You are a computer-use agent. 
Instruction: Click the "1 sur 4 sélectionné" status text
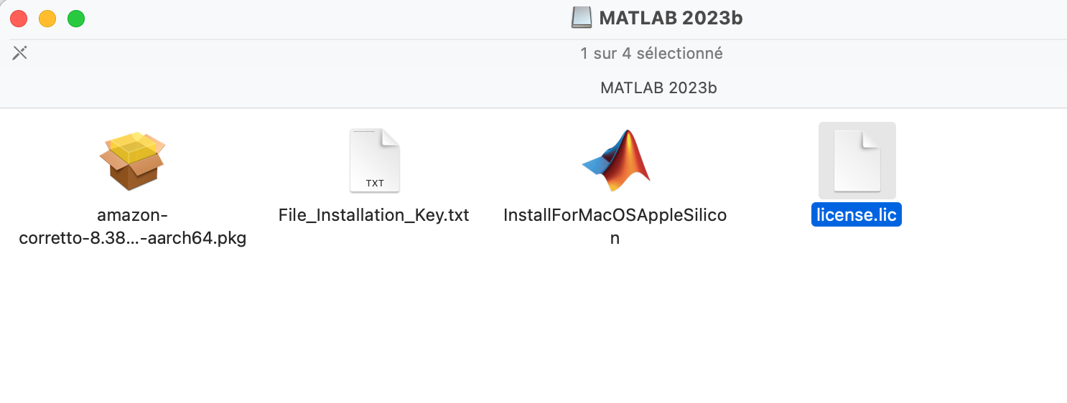click(651, 53)
